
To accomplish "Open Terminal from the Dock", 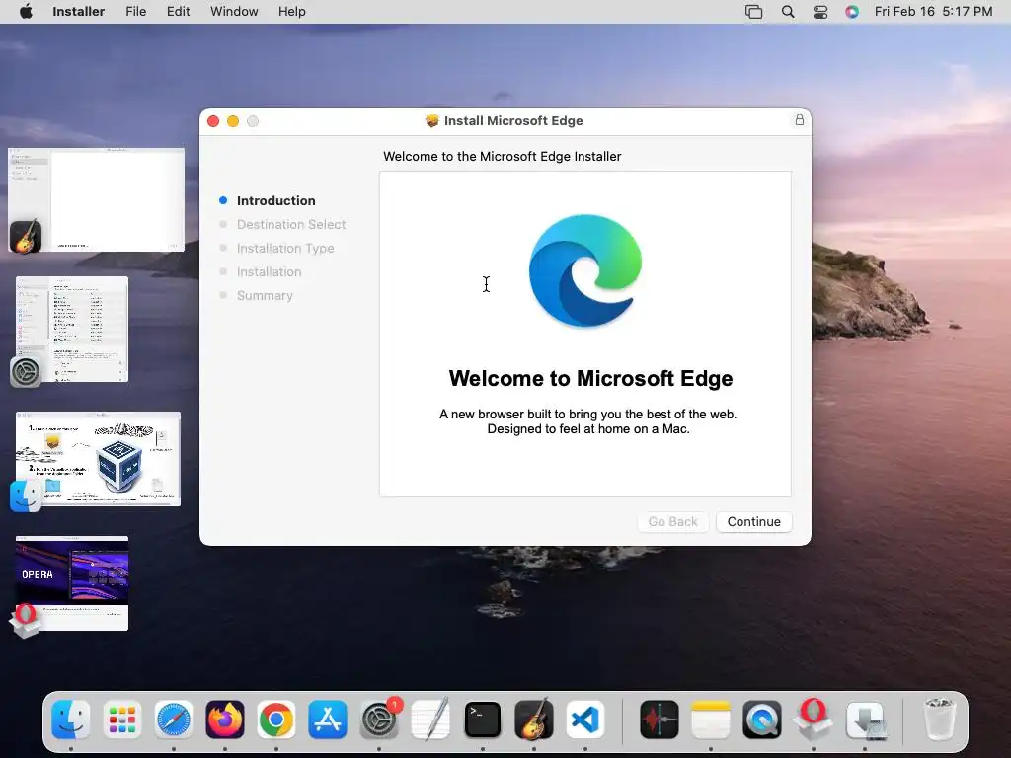I will (x=482, y=720).
